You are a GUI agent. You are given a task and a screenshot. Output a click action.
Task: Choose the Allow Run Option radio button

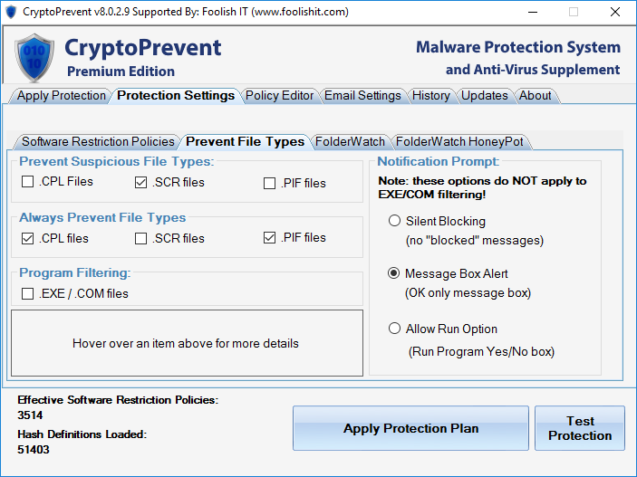pyautogui.click(x=394, y=329)
